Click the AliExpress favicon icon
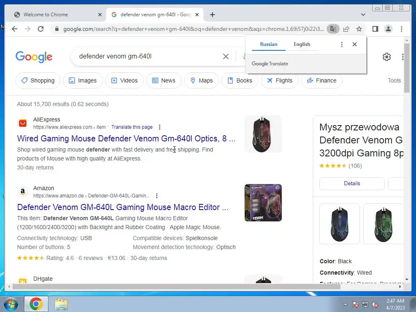The image size is (416, 312). click(23, 123)
